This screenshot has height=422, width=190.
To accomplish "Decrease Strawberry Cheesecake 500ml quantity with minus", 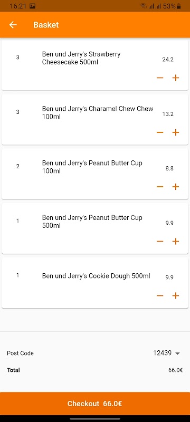I will click(160, 78).
